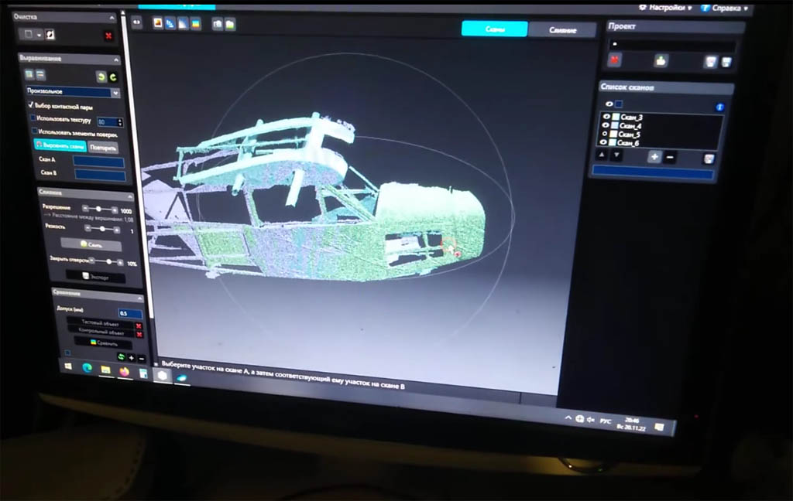Move scan up with the up arrow

coord(602,155)
